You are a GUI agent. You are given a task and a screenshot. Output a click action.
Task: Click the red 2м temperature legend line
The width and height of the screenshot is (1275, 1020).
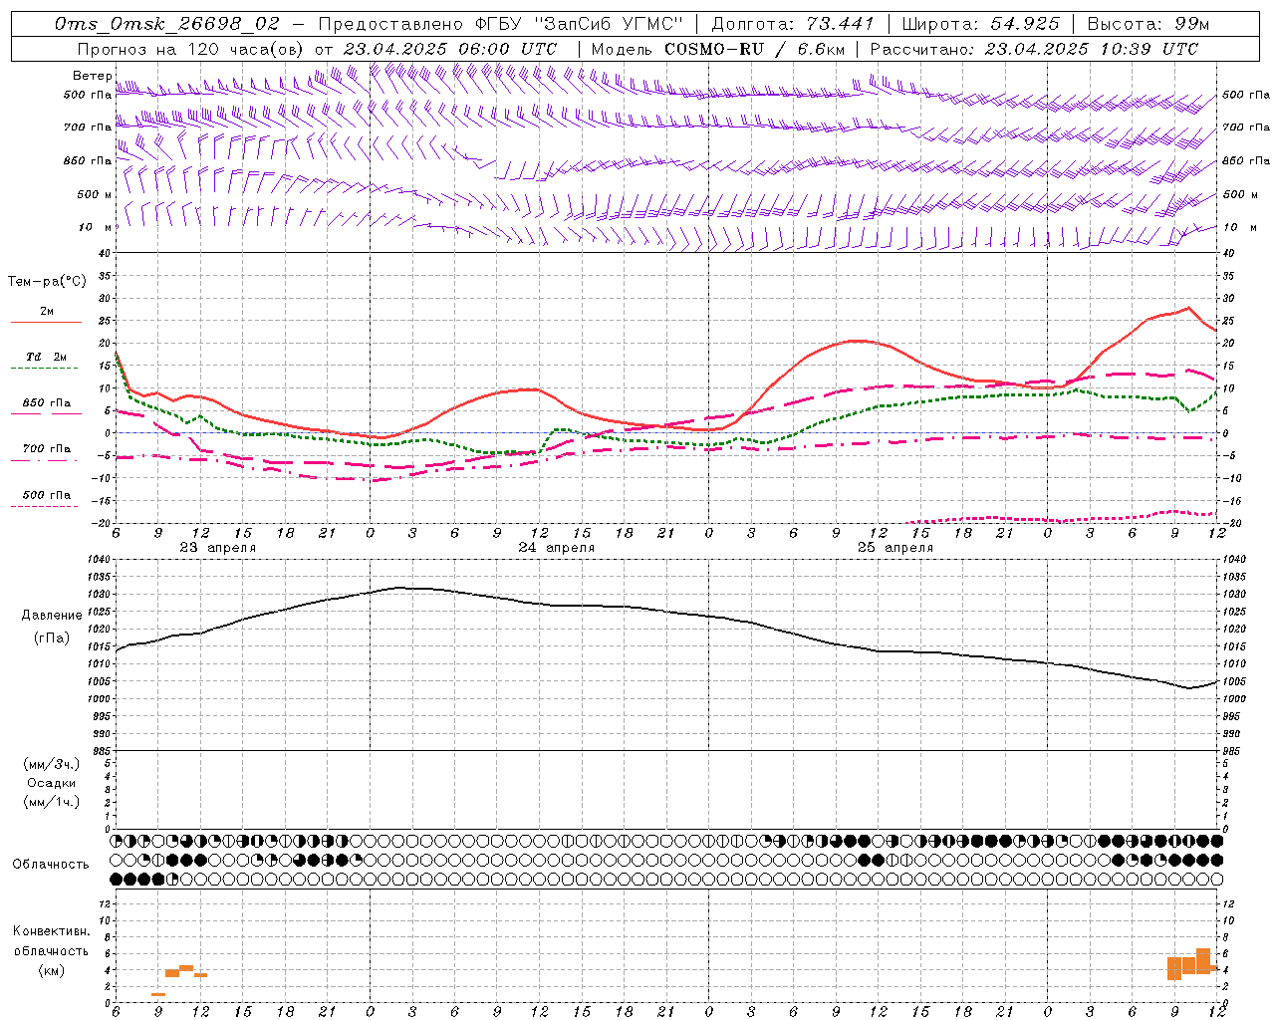click(46, 322)
